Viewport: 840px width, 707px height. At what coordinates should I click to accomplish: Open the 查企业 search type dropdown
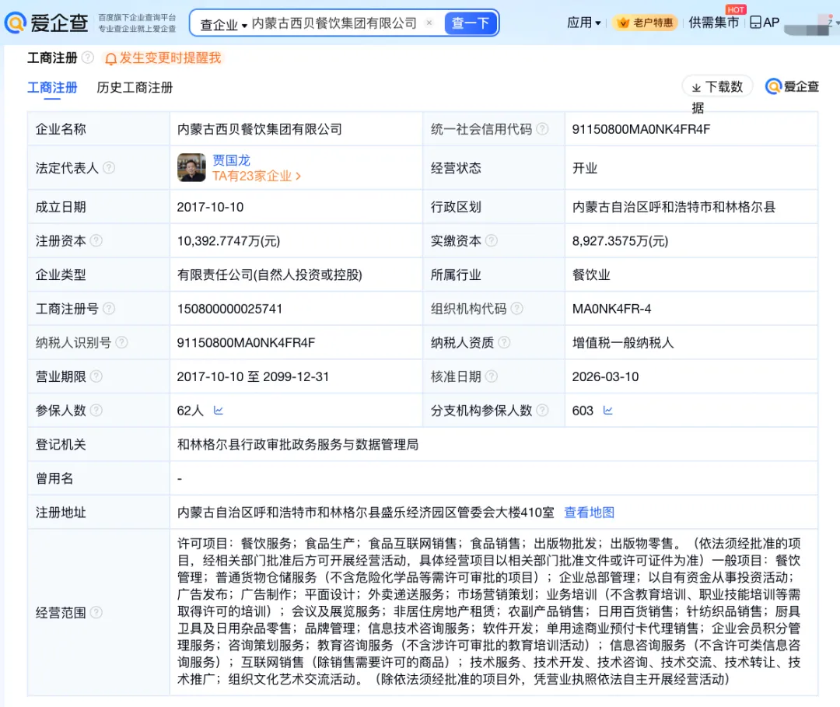coord(223,24)
